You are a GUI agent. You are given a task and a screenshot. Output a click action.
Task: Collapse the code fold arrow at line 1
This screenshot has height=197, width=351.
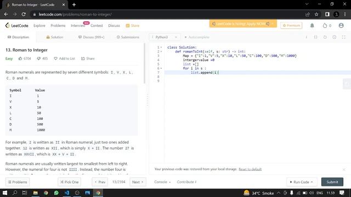161,48
